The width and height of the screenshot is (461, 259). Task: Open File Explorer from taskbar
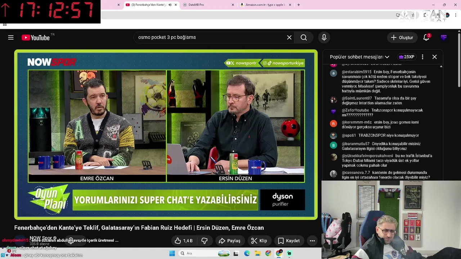[258, 253]
